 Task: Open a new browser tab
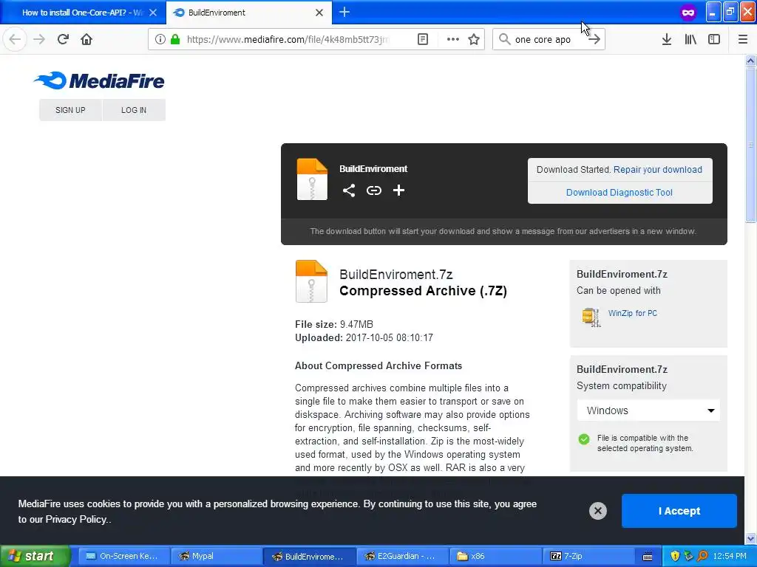344,12
